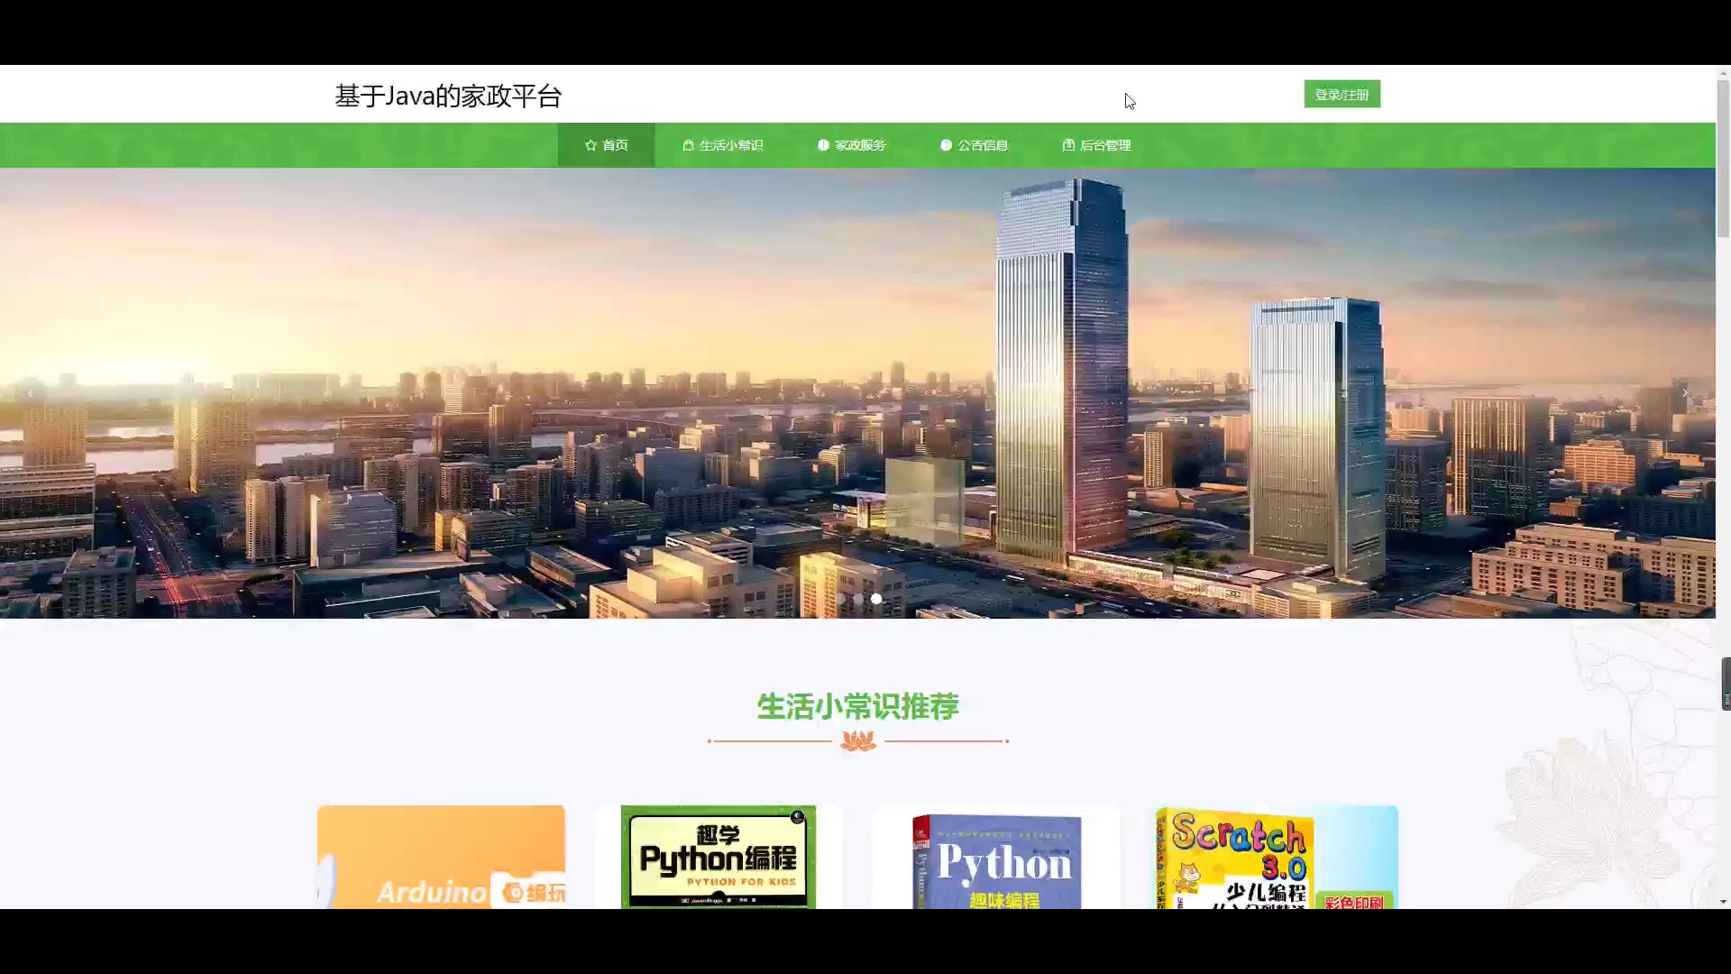Open the 生活小常识 menu item
This screenshot has height=974, width=1731.
click(x=722, y=145)
